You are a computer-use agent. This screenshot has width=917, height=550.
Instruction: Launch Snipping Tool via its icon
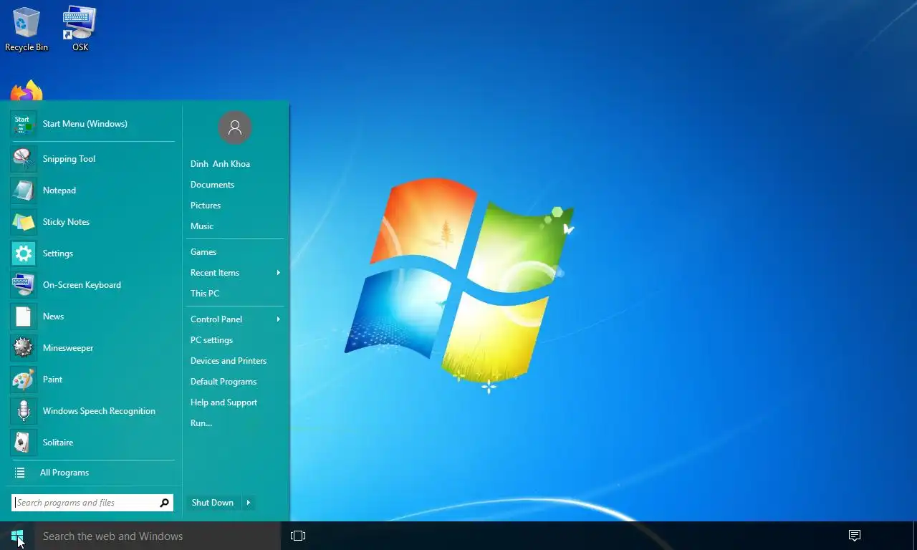pyautogui.click(x=23, y=159)
